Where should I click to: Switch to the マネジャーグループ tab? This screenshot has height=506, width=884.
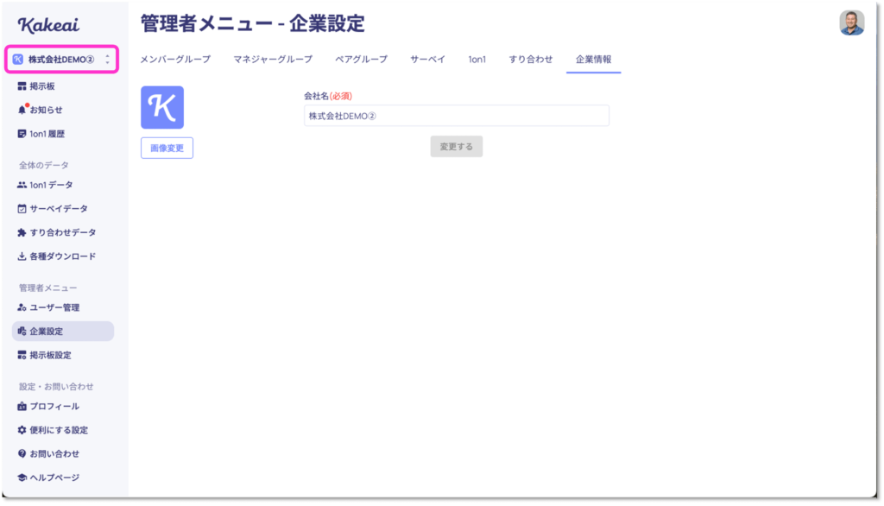tap(273, 60)
